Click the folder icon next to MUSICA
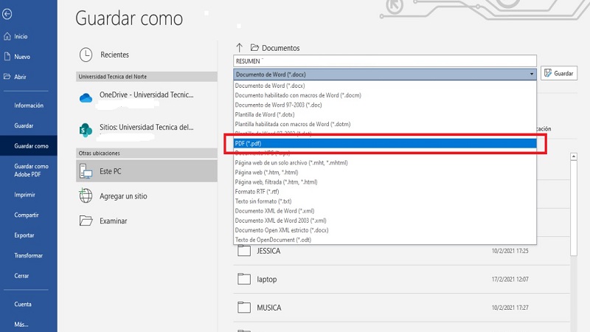590x332 pixels. tap(244, 307)
